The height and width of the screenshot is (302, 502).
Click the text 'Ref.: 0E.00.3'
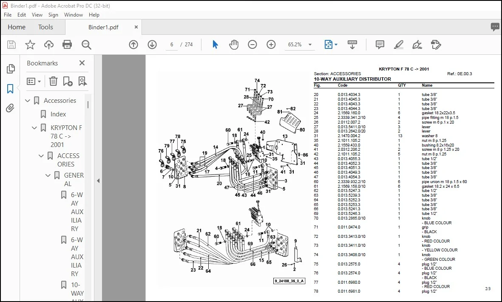(459, 73)
